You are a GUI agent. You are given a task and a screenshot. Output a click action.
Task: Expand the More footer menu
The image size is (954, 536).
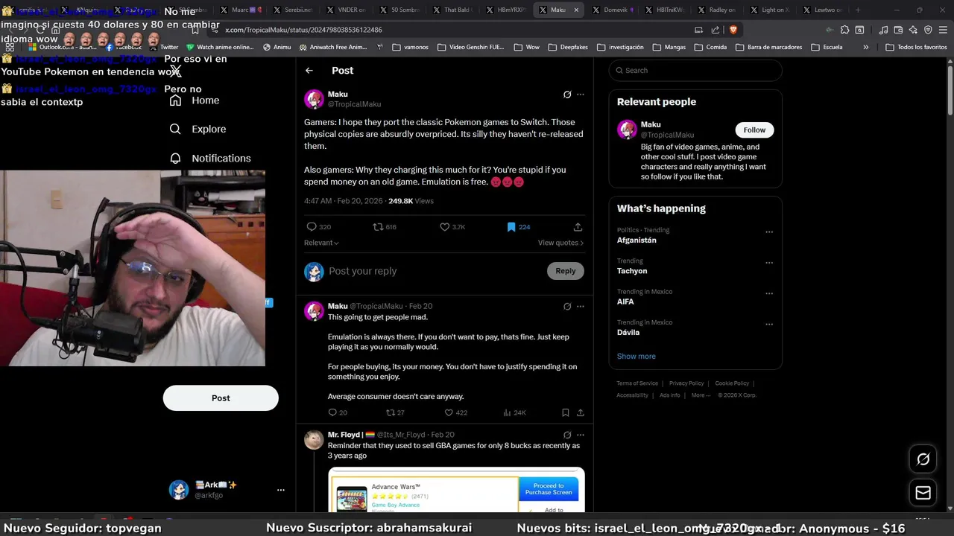(701, 395)
